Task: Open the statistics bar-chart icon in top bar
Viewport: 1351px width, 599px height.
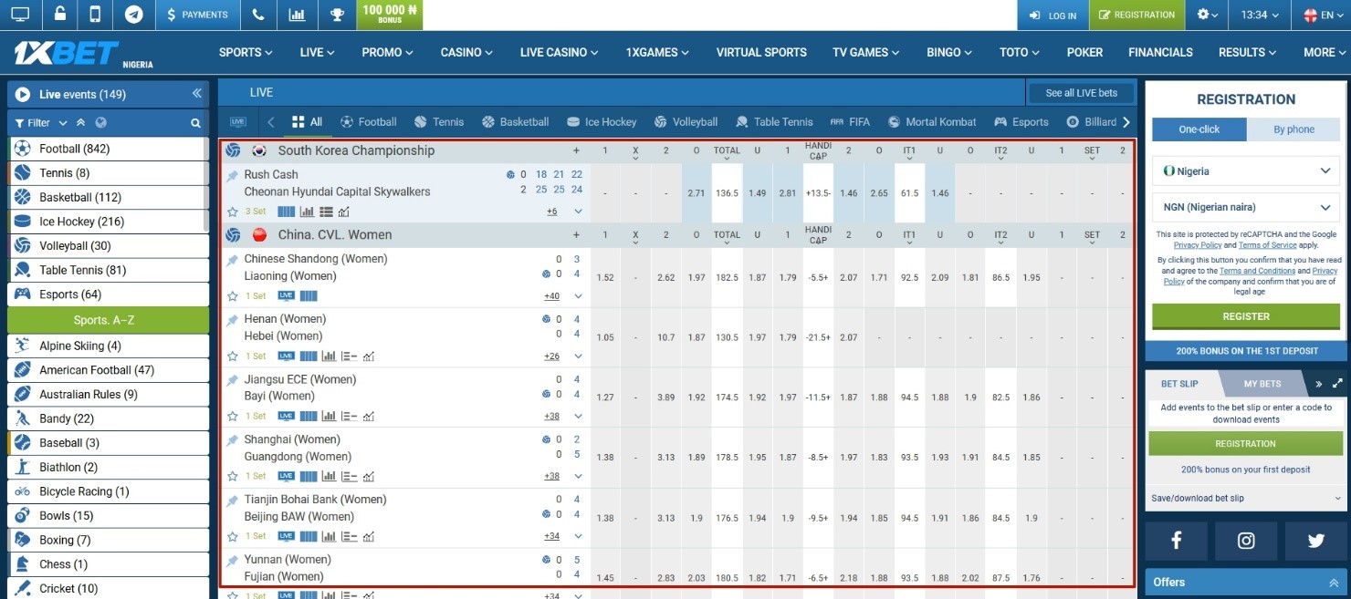Action: point(297,15)
